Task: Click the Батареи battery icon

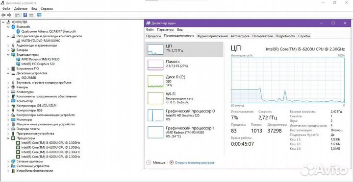Action: point(13,50)
